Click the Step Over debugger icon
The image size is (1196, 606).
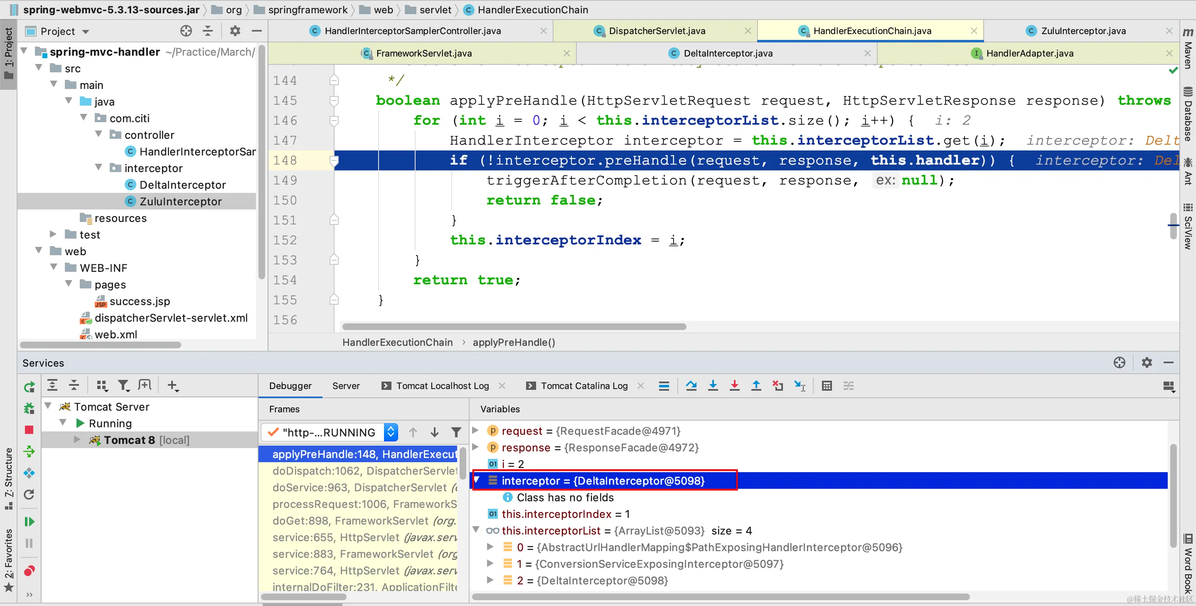coord(691,385)
